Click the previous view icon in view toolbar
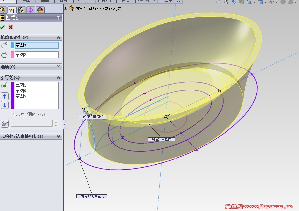The height and width of the screenshot is (211, 299). coord(234,2)
